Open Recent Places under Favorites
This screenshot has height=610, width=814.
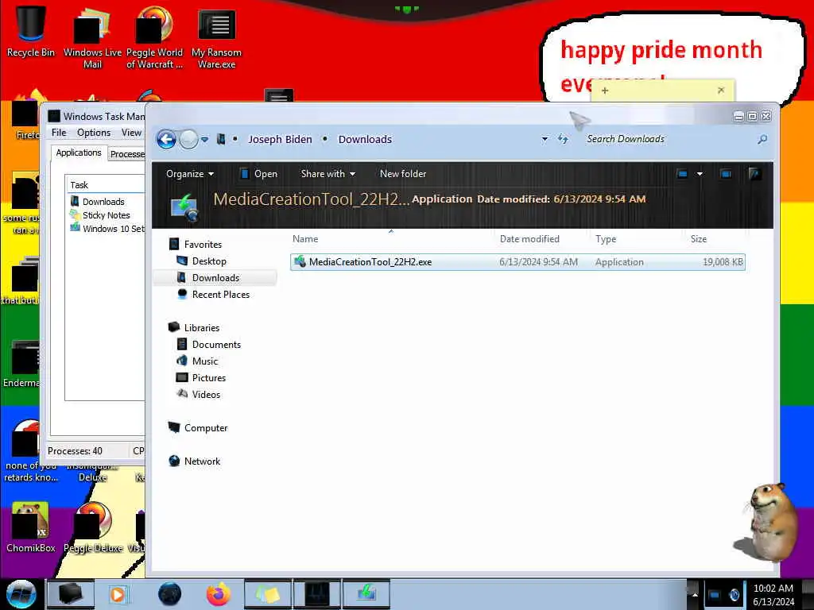(213, 294)
